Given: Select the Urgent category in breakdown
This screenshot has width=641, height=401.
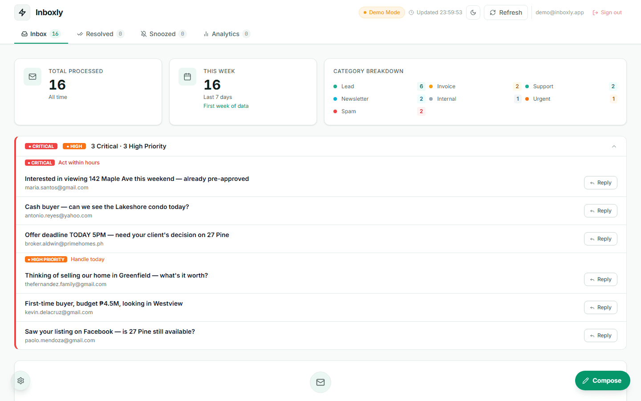Looking at the screenshot, I should coord(571,99).
